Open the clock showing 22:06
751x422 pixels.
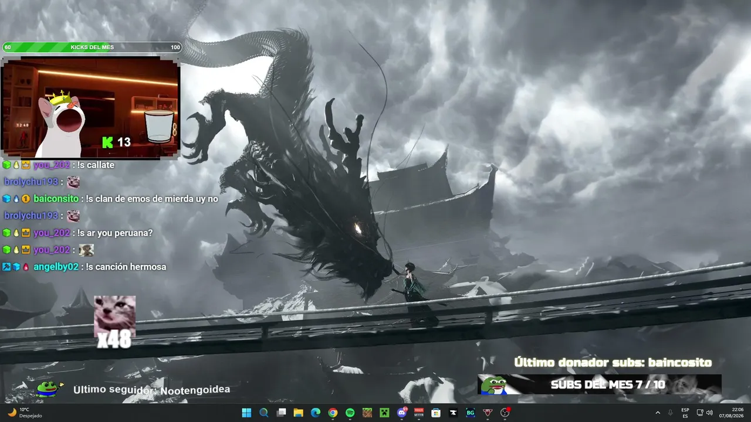coord(733,413)
